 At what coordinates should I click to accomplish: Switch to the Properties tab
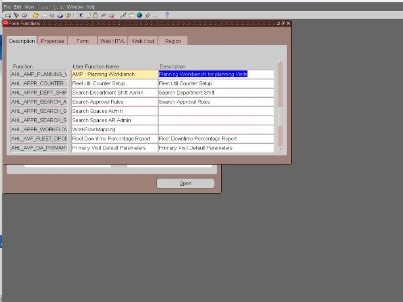[x=53, y=41]
